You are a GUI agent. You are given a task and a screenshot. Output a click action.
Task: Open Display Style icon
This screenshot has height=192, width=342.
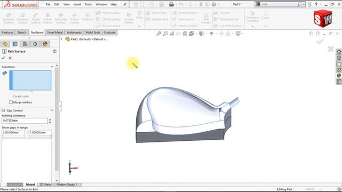[201, 34]
